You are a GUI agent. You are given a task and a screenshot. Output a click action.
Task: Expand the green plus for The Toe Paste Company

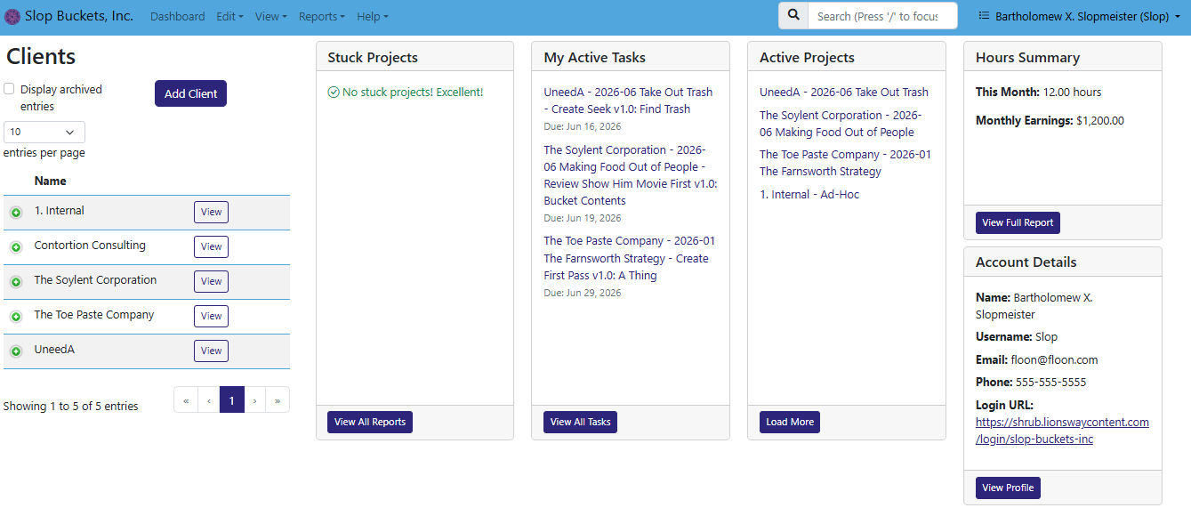(x=15, y=317)
